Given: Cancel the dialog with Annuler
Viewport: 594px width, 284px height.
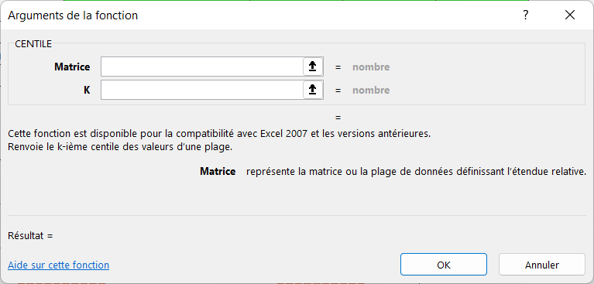Looking at the screenshot, I should [x=542, y=265].
